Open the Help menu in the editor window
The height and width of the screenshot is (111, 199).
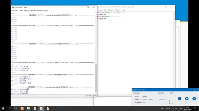tap(123, 10)
